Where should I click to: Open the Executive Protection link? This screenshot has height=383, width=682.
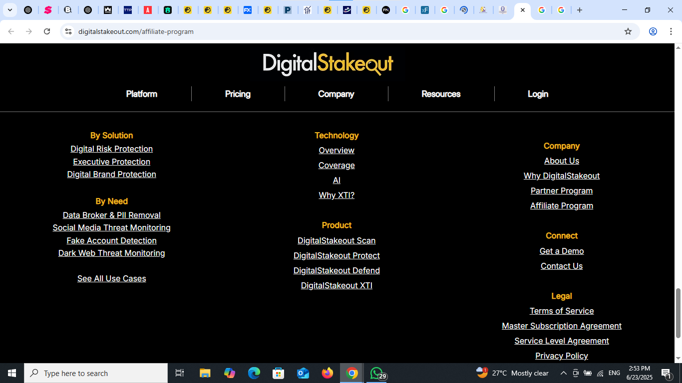point(112,162)
